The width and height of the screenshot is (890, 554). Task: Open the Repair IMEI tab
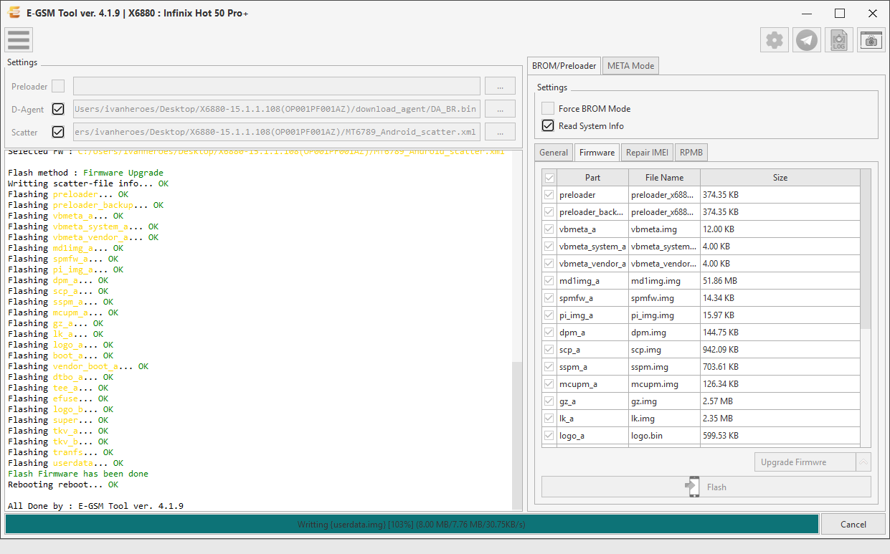(648, 152)
